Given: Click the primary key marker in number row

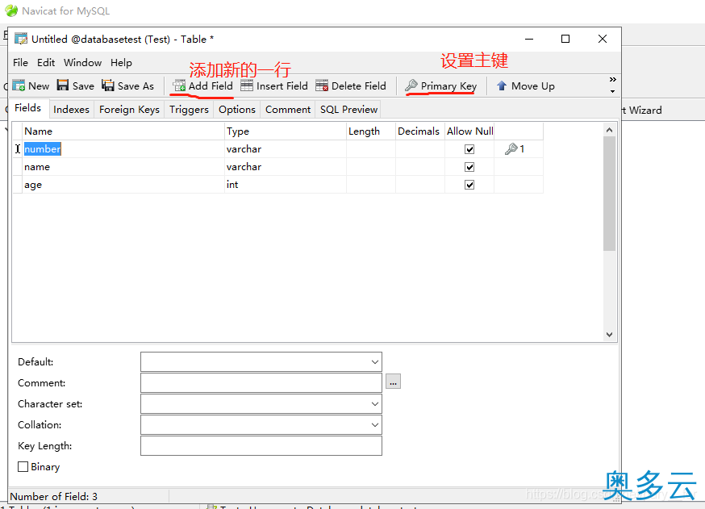Looking at the screenshot, I should click(515, 149).
